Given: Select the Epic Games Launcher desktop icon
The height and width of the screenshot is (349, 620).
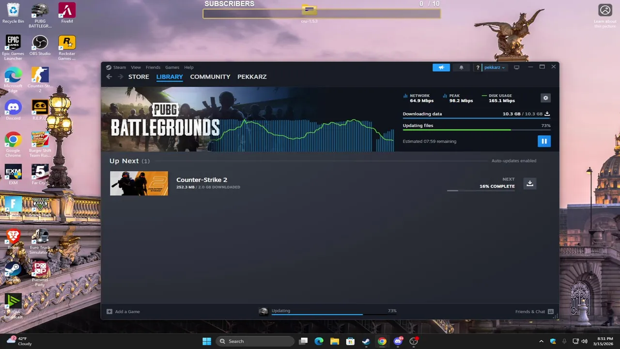Looking at the screenshot, I should click(13, 48).
